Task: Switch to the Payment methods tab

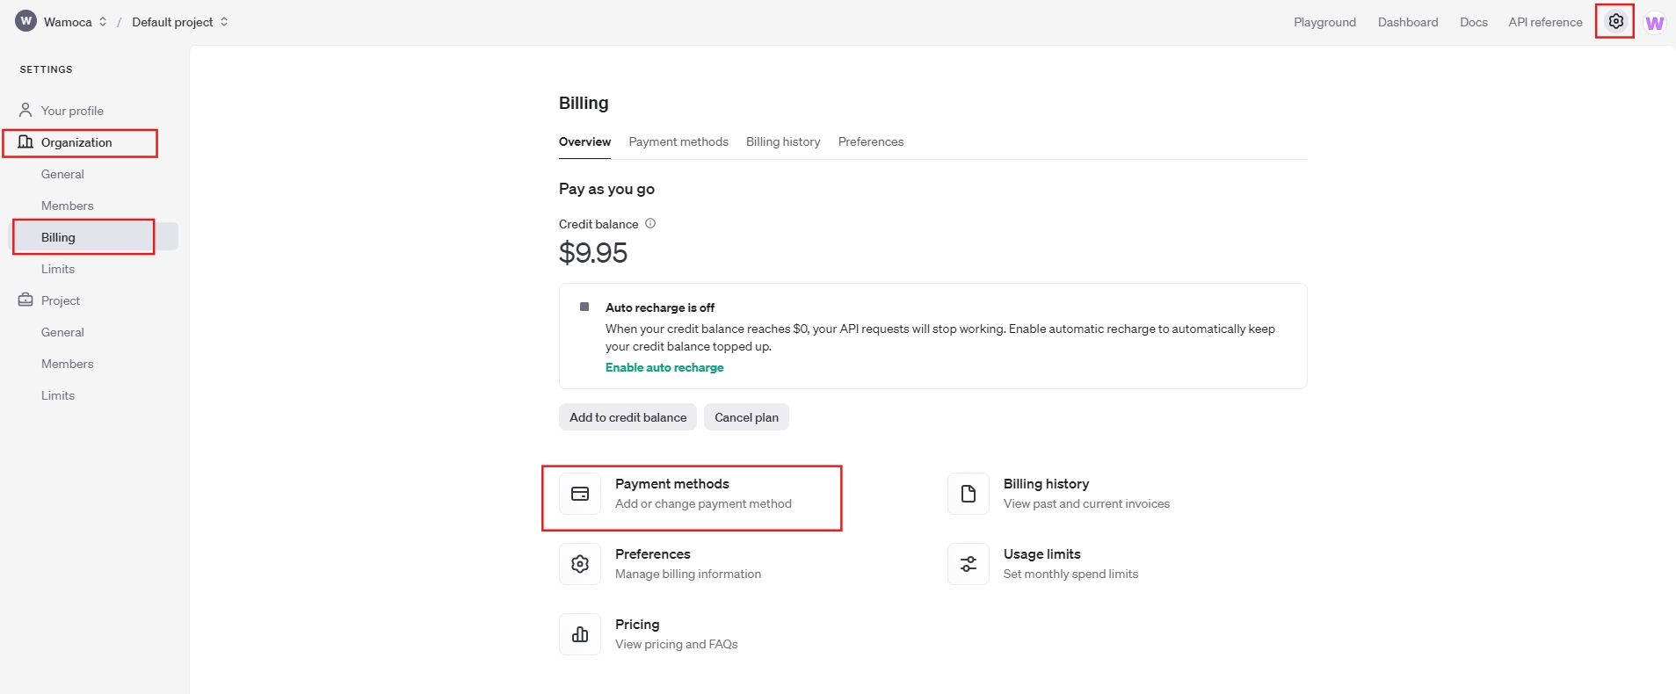Action: tap(678, 141)
